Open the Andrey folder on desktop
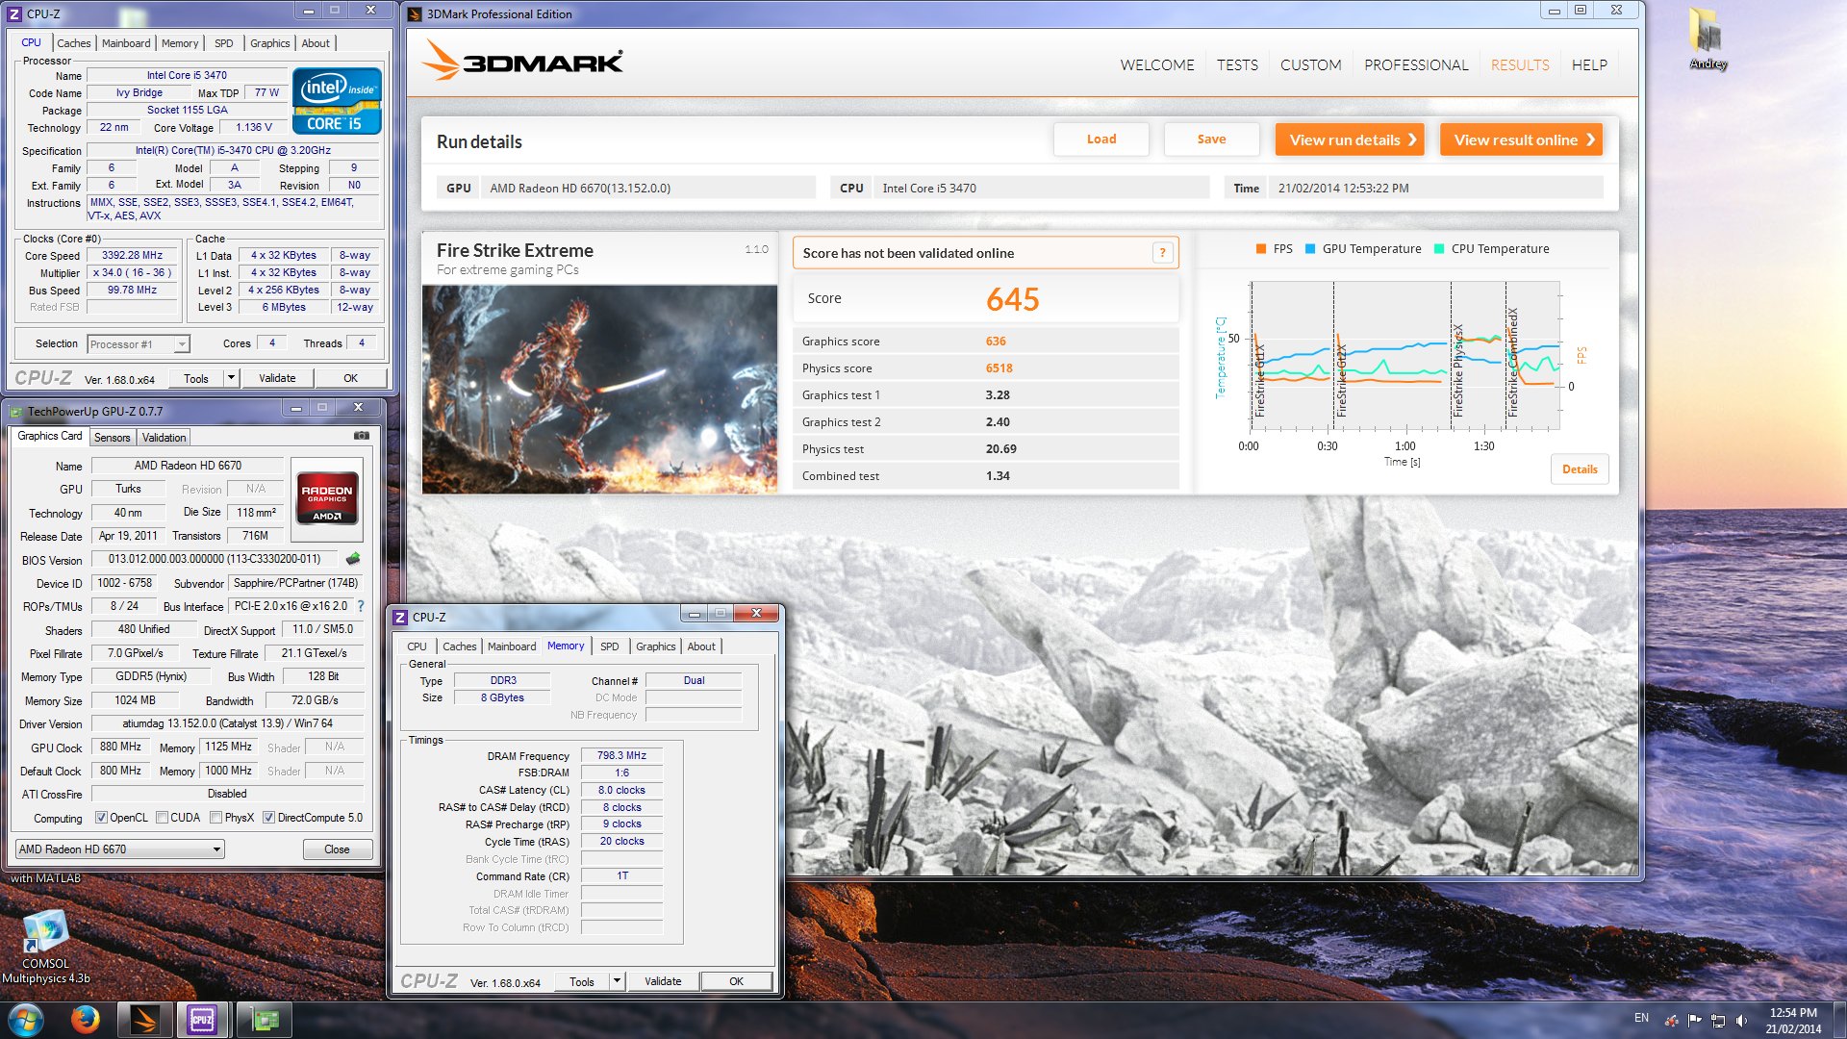The image size is (1847, 1039). click(1708, 40)
